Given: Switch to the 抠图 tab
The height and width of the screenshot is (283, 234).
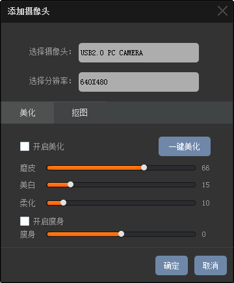Looking at the screenshot, I should [80, 113].
